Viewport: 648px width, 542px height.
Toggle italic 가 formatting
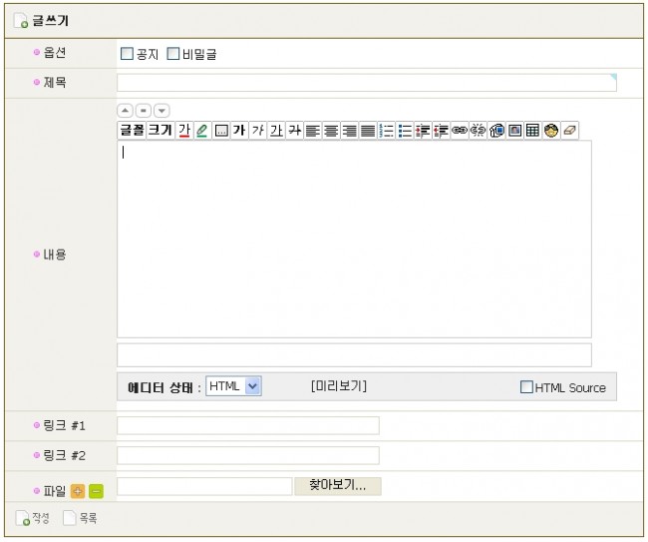(258, 131)
